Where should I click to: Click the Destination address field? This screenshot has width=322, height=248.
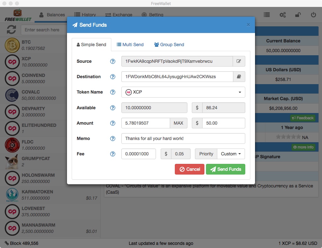177,77
